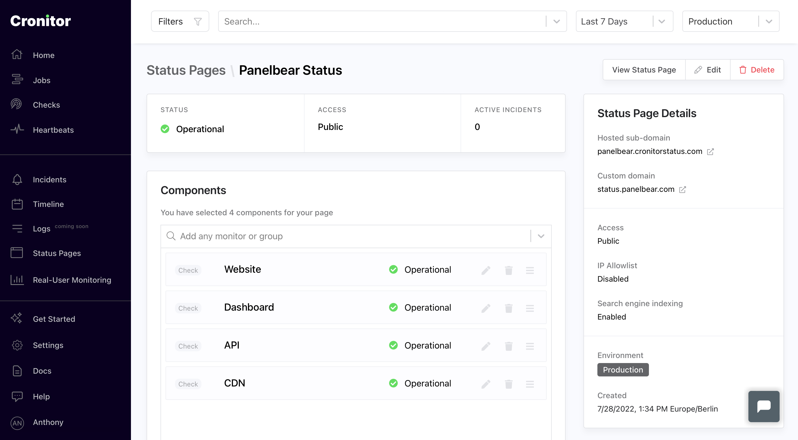Delete the API component

509,346
